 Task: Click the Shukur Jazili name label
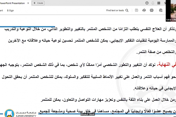[x=88, y=114]
